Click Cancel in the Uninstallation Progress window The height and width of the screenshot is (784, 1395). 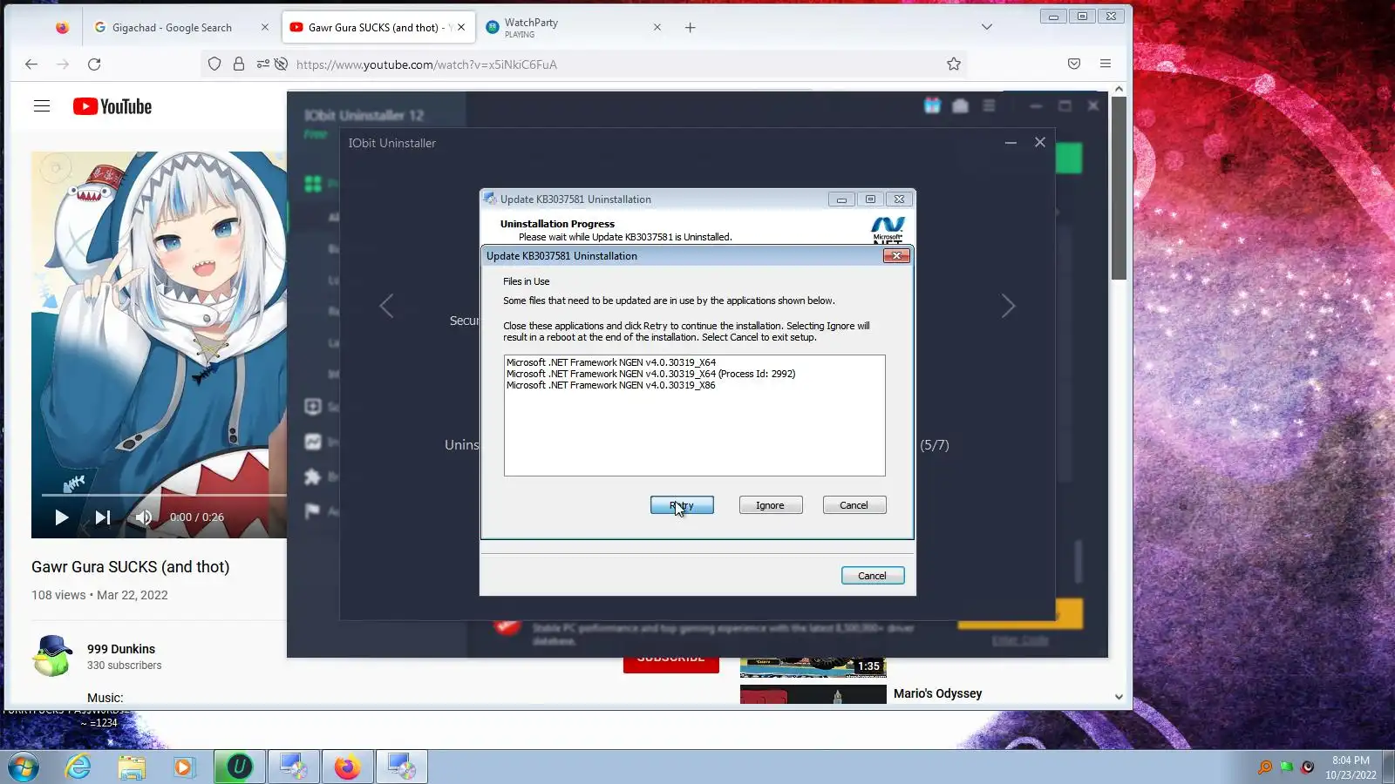[x=872, y=576]
